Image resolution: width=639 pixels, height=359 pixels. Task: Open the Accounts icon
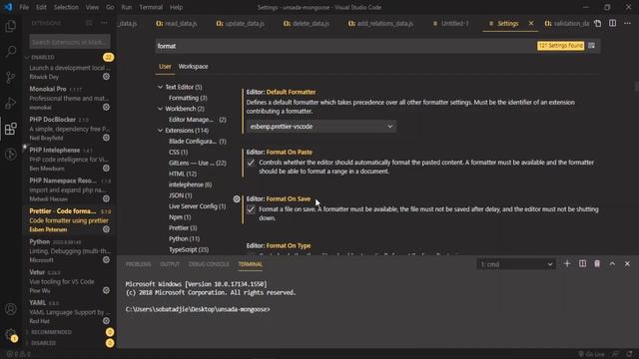11,309
